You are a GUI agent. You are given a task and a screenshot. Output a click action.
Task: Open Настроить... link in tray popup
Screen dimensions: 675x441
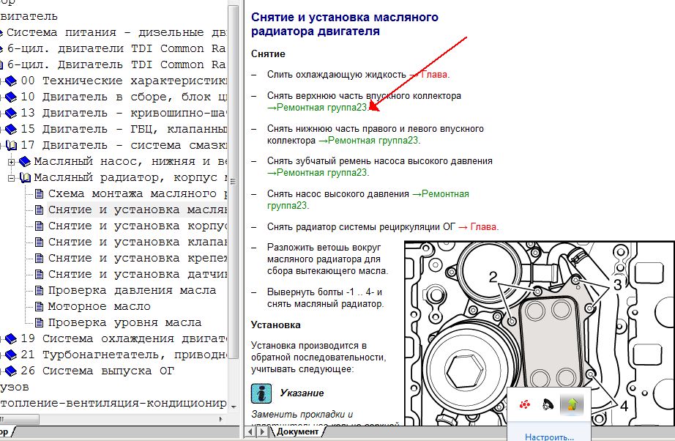coord(549,437)
